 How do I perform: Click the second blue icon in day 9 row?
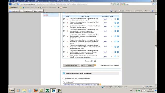(x=118, y=23)
